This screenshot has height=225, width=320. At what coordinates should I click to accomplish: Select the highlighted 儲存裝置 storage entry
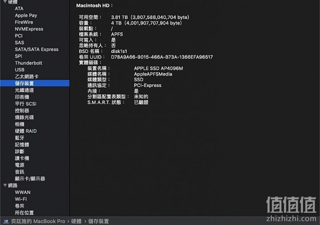click(x=35, y=83)
